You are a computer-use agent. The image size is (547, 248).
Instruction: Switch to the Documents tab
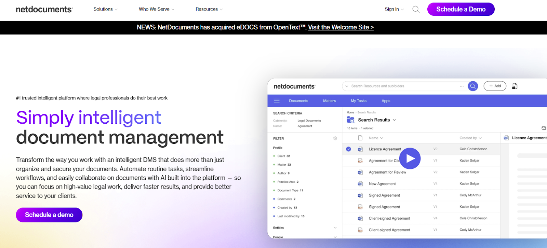298,101
